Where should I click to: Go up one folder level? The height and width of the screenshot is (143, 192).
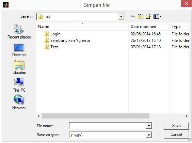tap(140, 16)
